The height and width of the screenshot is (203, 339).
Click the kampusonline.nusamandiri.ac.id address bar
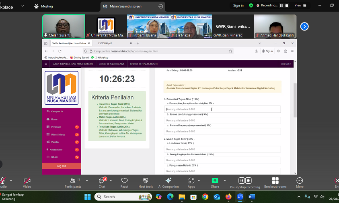(x=158, y=51)
